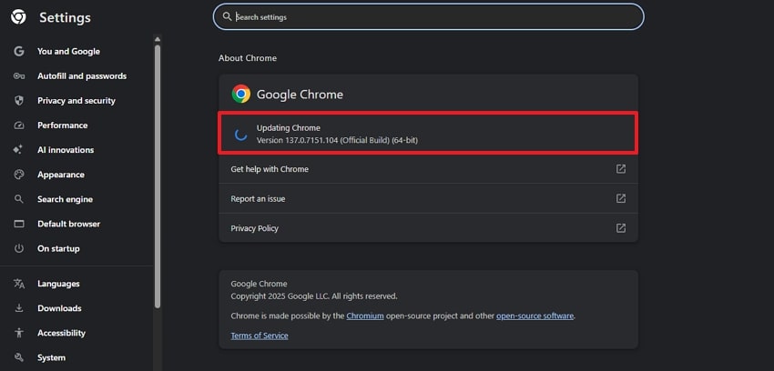Click the Chrome logo beside Settings title
Screen dimensions: 774x371
(x=18, y=17)
